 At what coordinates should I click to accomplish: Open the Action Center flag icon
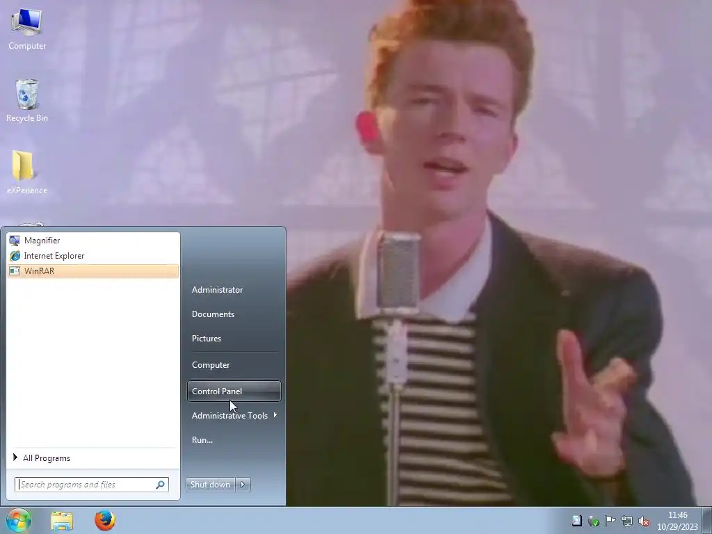610,521
